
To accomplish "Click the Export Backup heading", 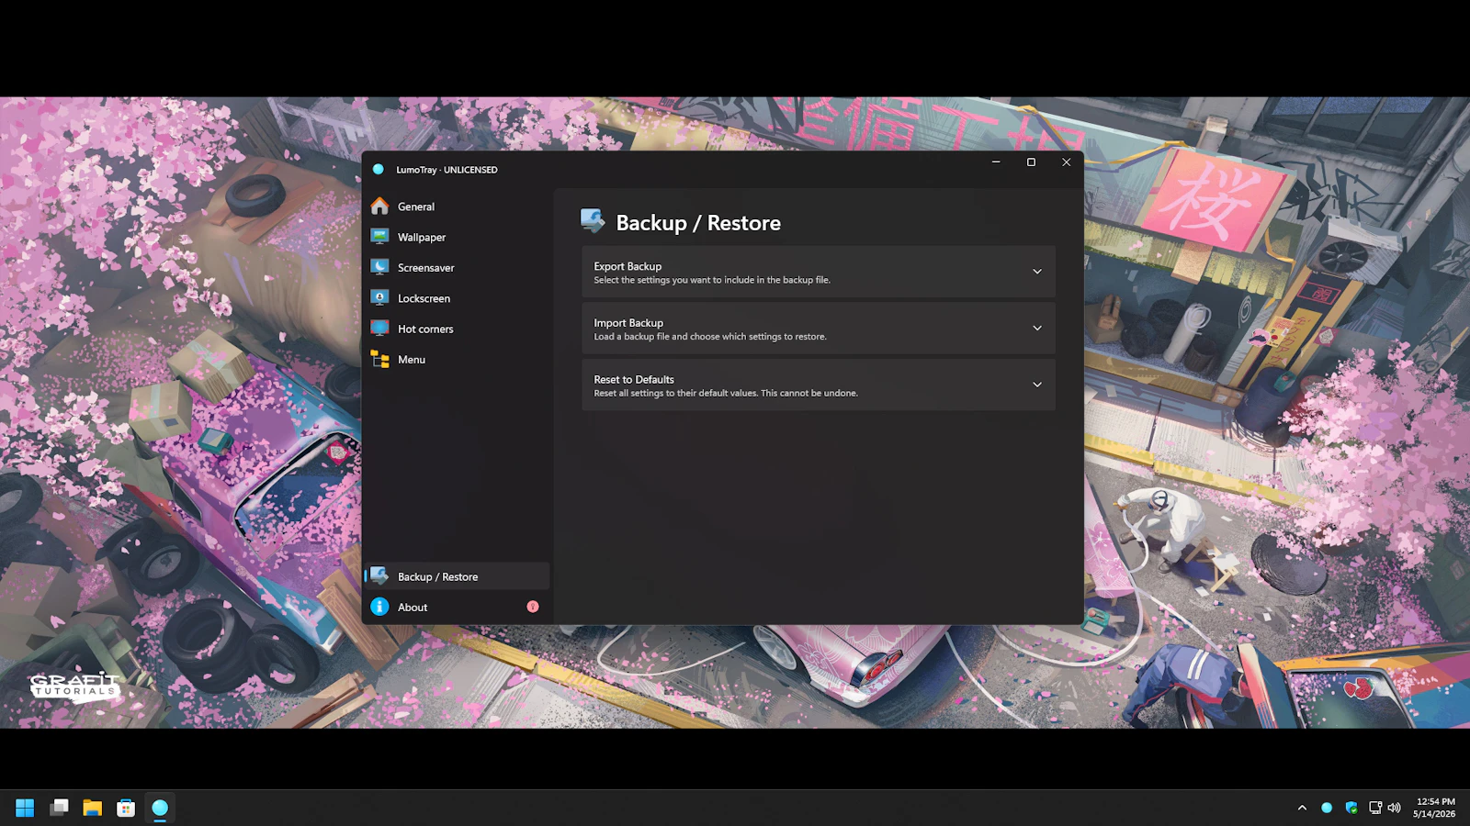I will (x=628, y=266).
